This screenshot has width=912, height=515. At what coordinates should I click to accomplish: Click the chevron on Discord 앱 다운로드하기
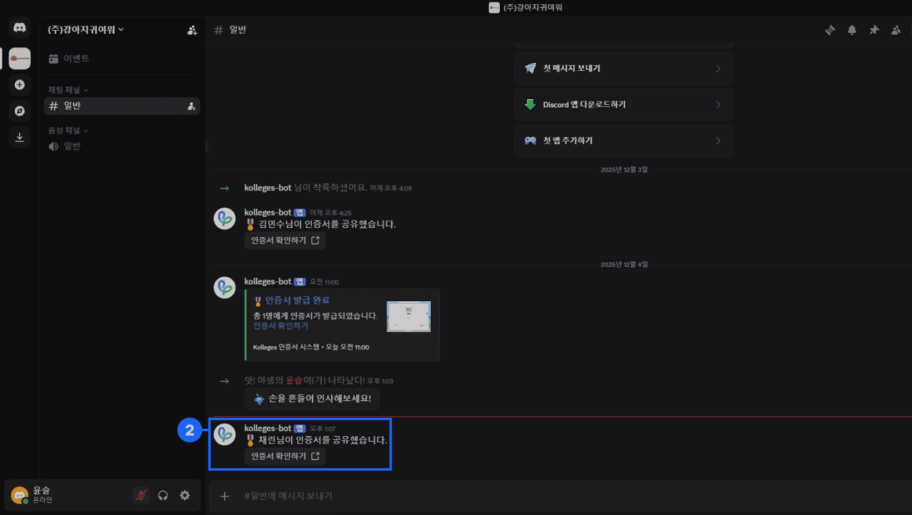click(718, 105)
